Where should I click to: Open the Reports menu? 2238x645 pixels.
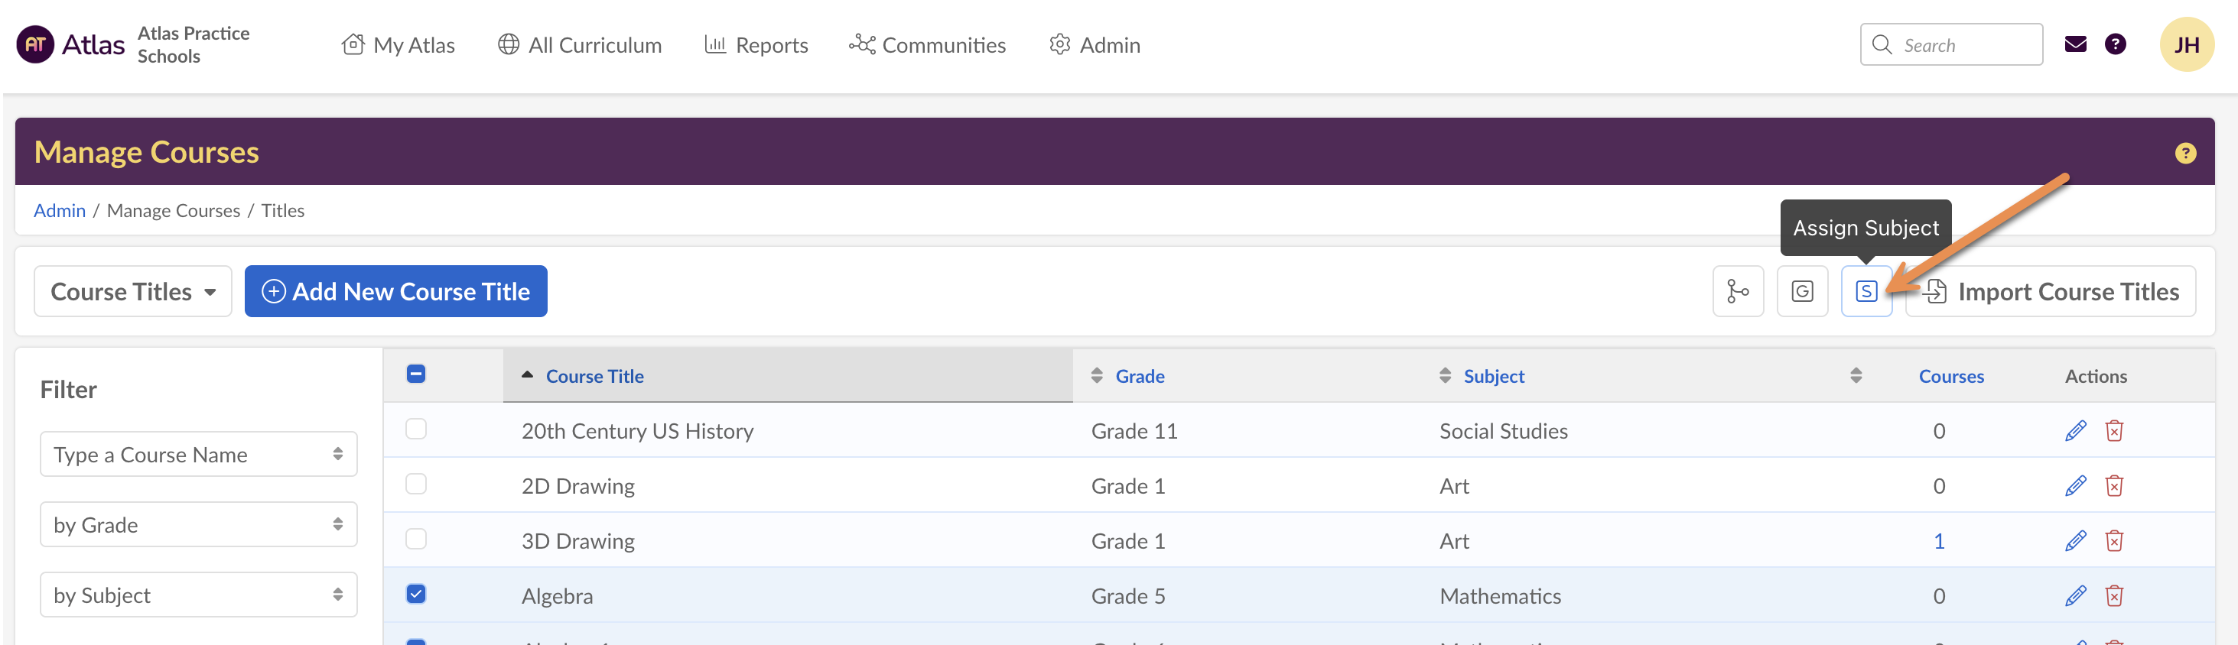(756, 45)
